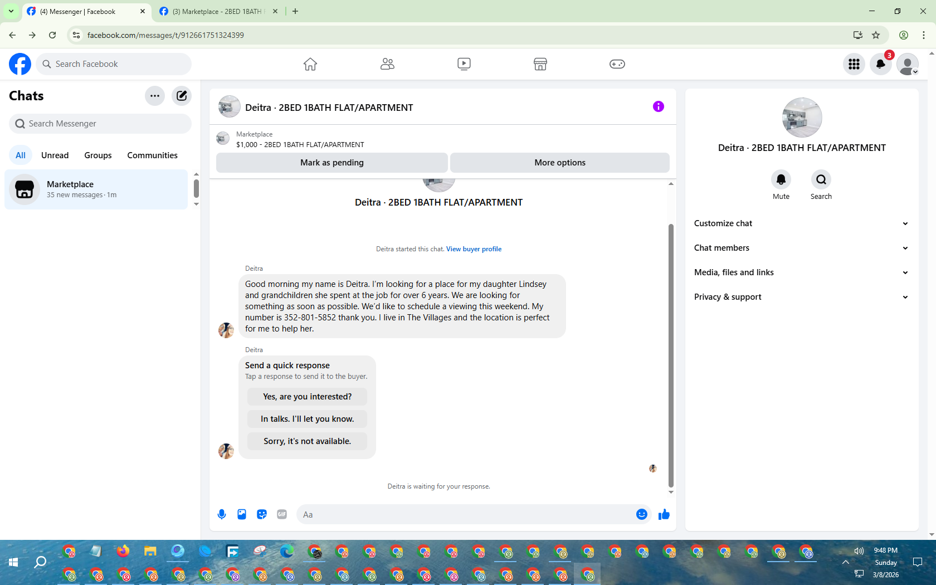Start a new message with compose icon

click(x=182, y=96)
